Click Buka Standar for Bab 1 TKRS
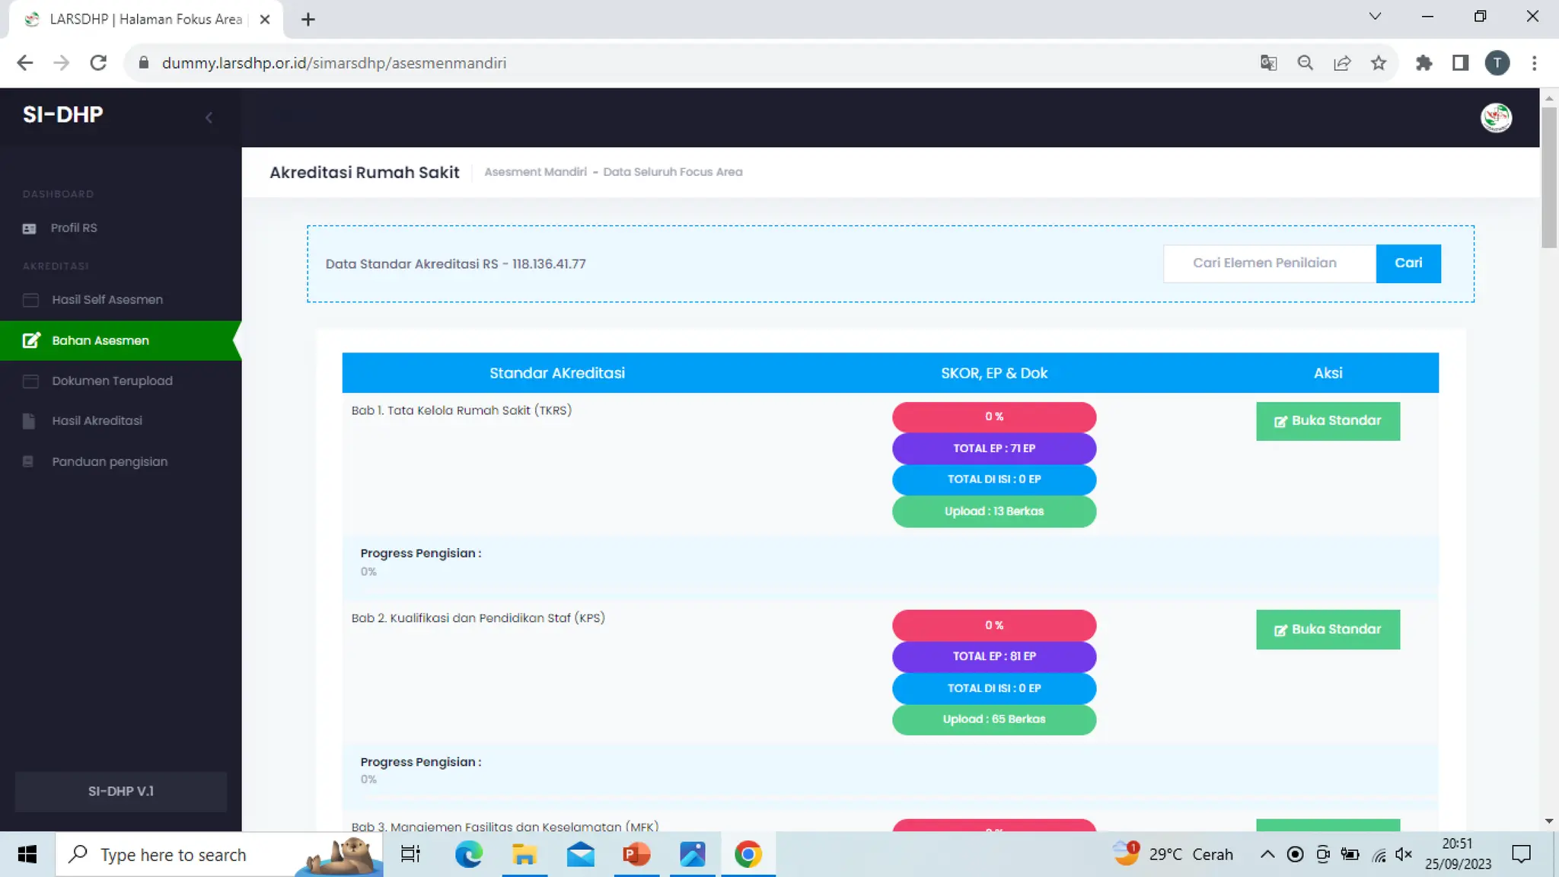Viewport: 1559px width, 877px height. click(1328, 421)
